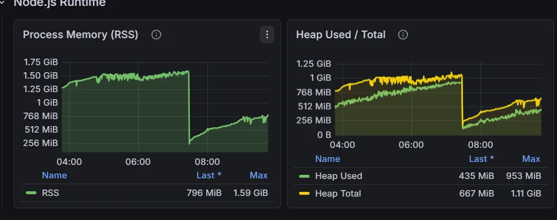Image resolution: width=557 pixels, height=220 pixels.
Task: Click the Heap Total last value 667 MiB
Action: (x=477, y=194)
